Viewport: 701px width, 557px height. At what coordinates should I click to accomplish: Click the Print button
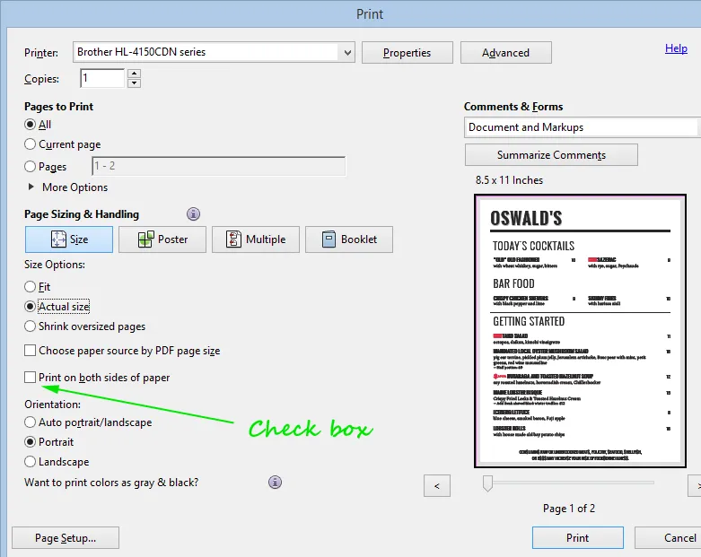pos(578,538)
